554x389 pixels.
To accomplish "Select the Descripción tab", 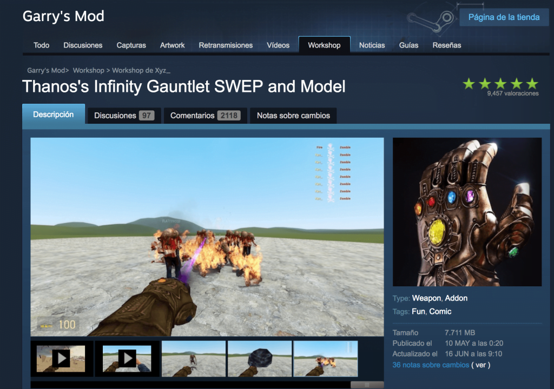I will point(54,115).
